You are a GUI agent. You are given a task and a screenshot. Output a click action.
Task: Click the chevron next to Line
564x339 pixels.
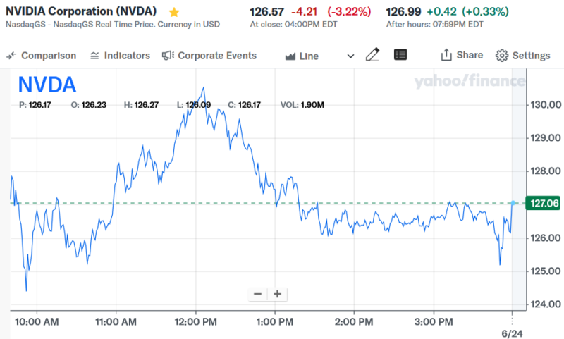(351, 56)
